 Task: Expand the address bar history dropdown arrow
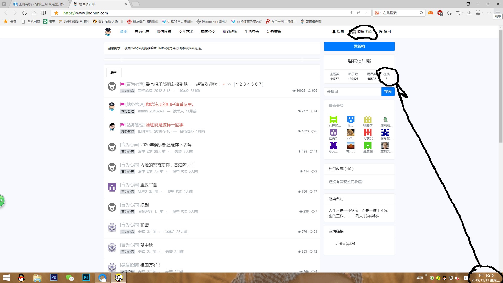[x=366, y=13]
